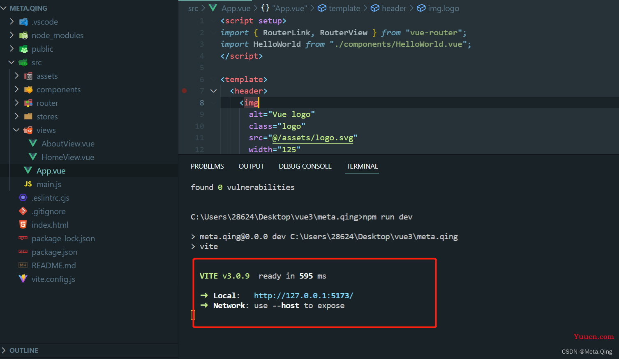Expand the .vscode folder chevron
619x359 pixels.
[x=12, y=21]
